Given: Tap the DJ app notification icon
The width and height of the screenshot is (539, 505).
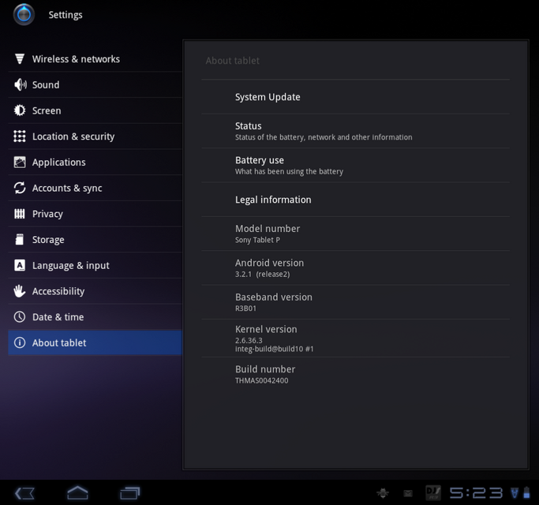Looking at the screenshot, I should click(433, 493).
